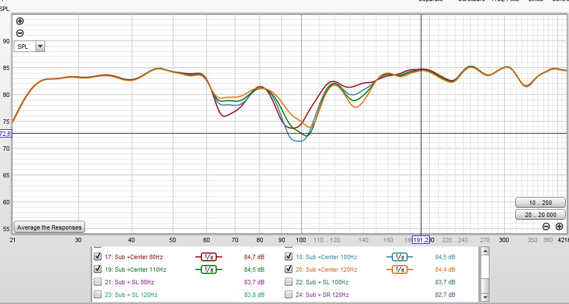Click the 83,8 dB value for trace 23

pyautogui.click(x=255, y=295)
